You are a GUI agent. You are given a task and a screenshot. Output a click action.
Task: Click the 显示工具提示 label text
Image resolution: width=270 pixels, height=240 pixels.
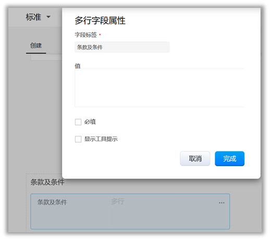coord(101,139)
